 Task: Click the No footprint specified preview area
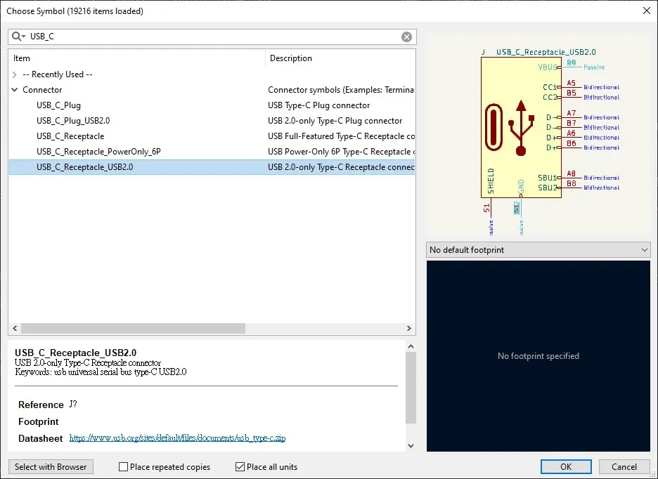pos(538,356)
